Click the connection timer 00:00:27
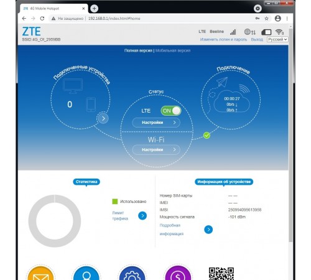Screen dimensions: 311x280 click(232, 99)
